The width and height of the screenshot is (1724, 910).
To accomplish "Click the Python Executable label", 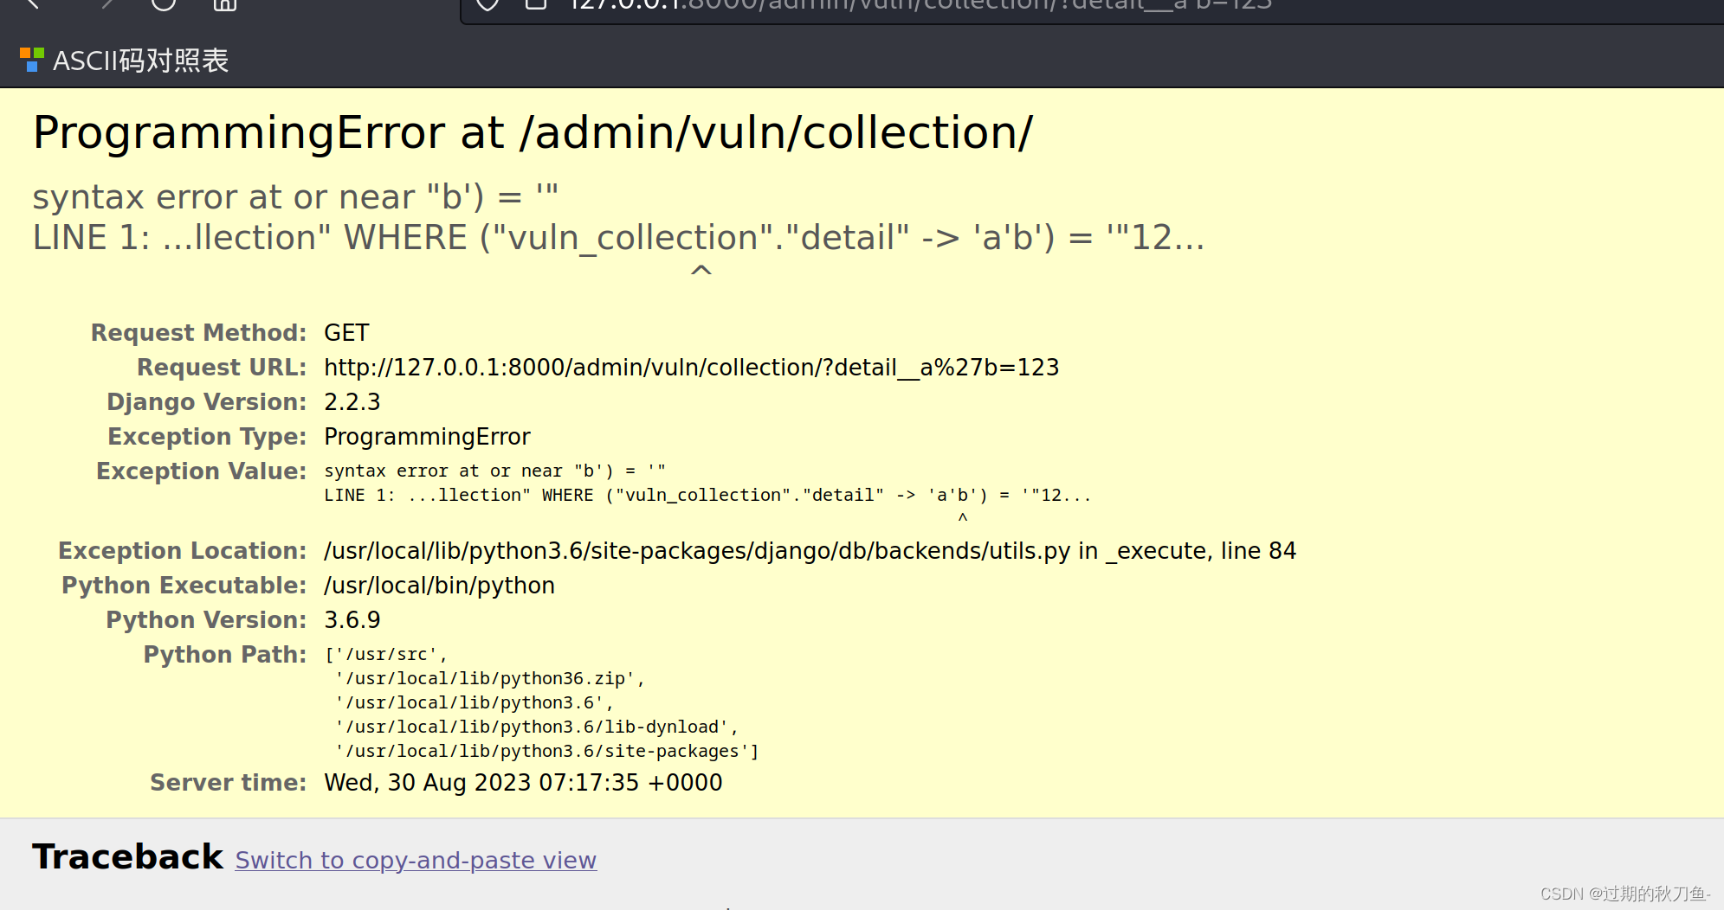I will (x=184, y=586).
